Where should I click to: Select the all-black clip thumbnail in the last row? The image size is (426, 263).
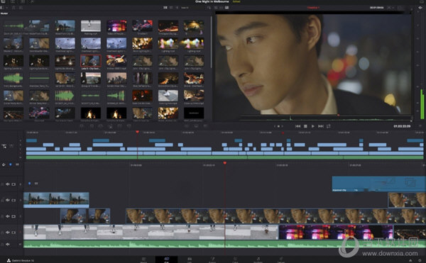[x=194, y=113]
